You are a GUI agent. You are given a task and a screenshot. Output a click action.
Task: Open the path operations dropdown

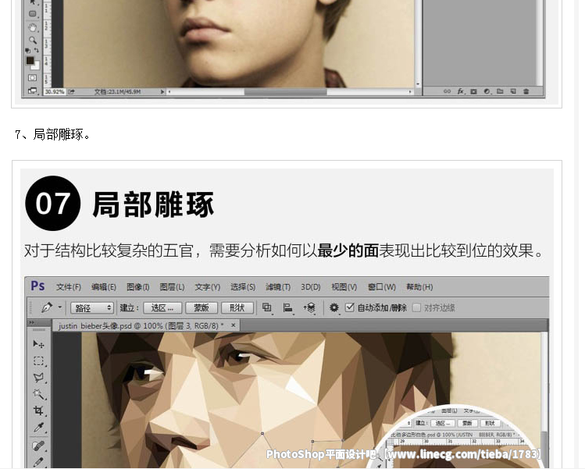[x=267, y=308]
